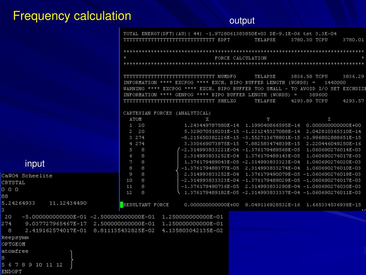
Task: Click the space group '88' line
Action: pos(5,196)
